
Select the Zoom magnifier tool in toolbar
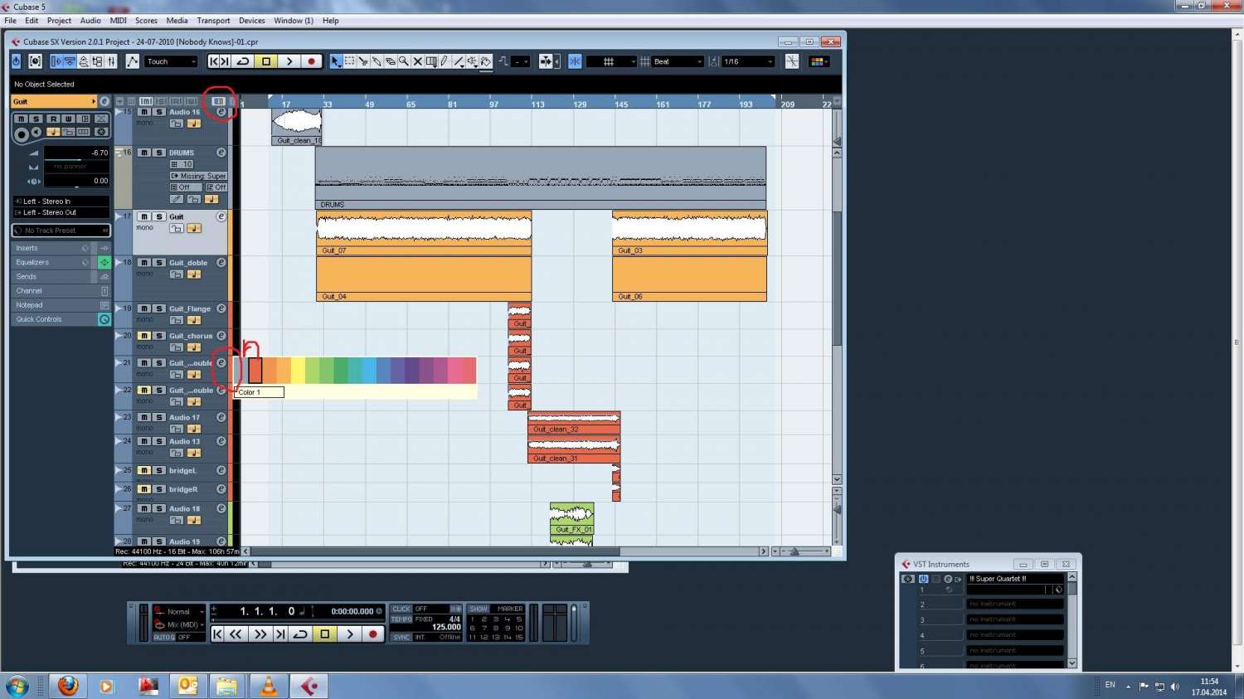404,61
